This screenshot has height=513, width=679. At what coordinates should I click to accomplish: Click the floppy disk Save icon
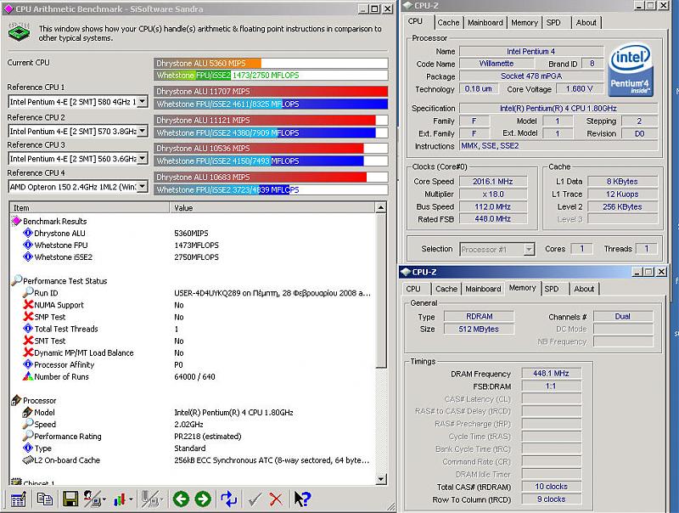tap(70, 499)
